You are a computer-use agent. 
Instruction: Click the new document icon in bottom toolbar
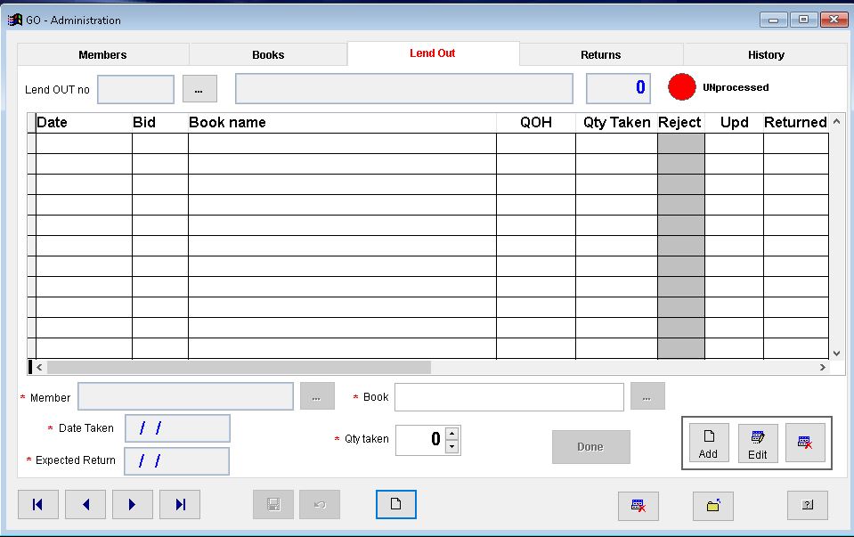[x=396, y=505]
